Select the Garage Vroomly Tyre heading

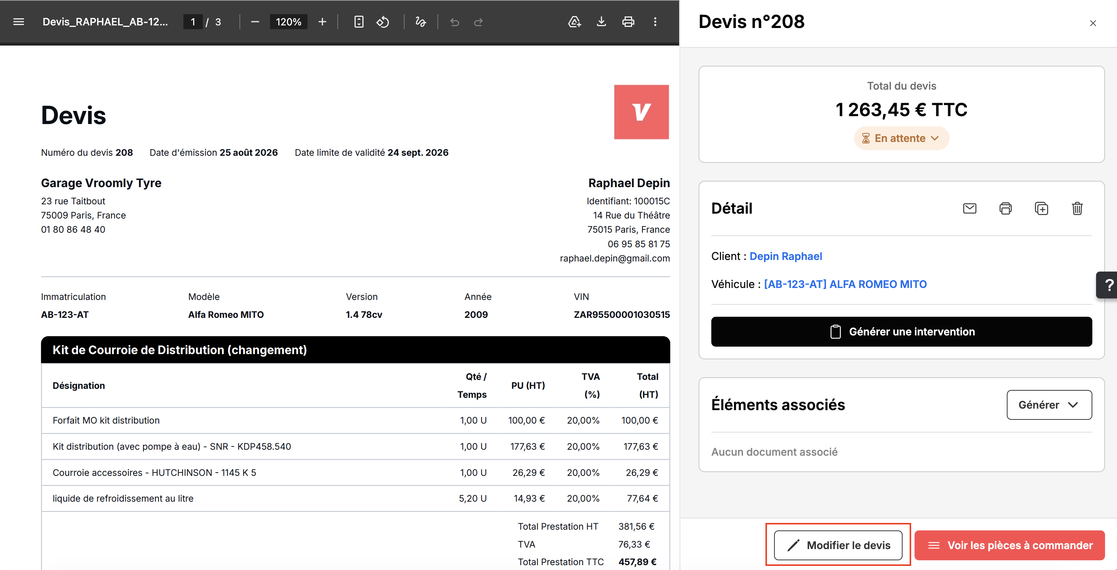point(101,183)
